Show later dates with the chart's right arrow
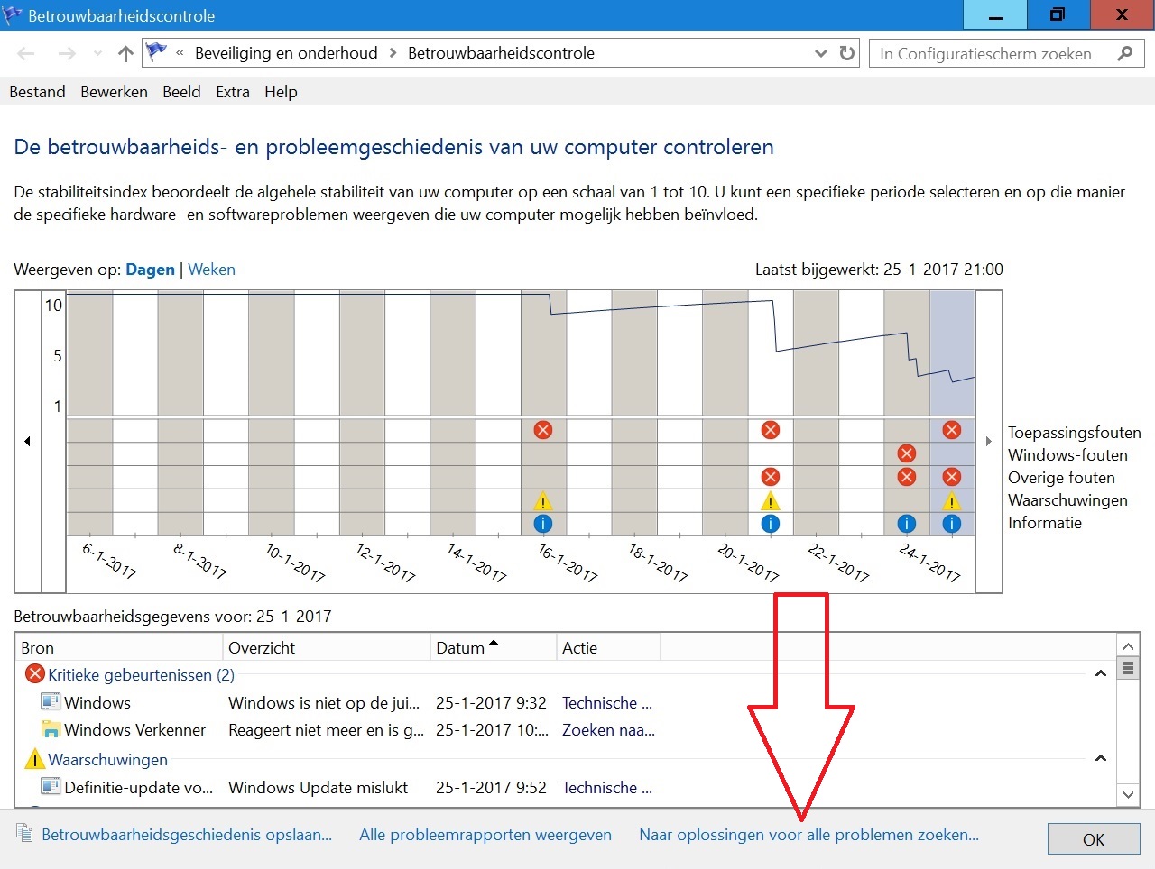 point(989,441)
